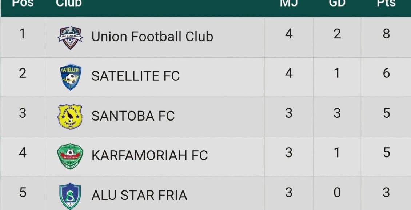Viewport: 411px width, 210px height.
Task: Select the SANTOBA FC team name
Action: pos(133,116)
